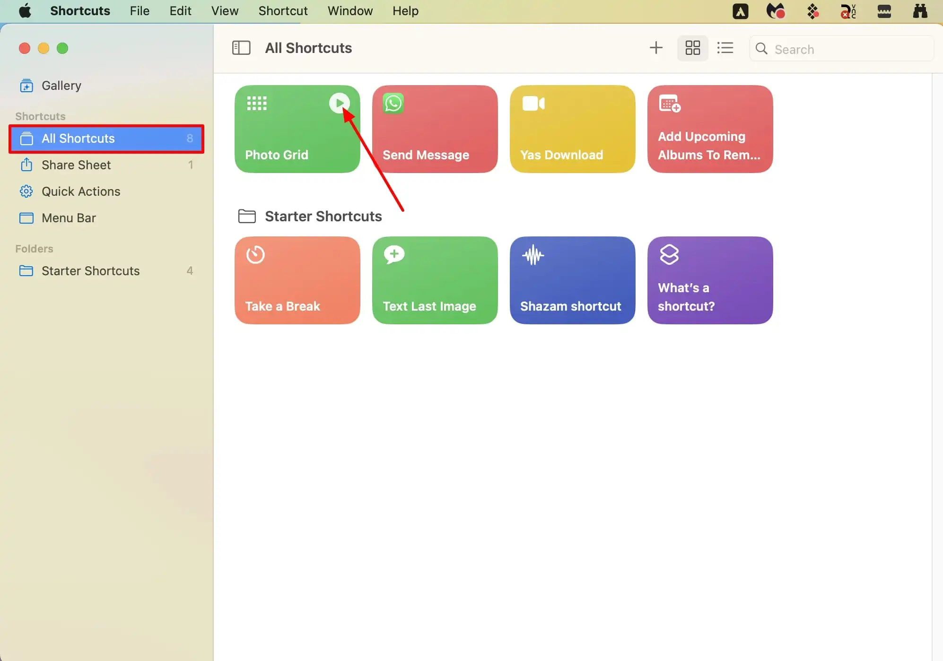
Task: Close the Shortcuts window
Action: (25, 48)
